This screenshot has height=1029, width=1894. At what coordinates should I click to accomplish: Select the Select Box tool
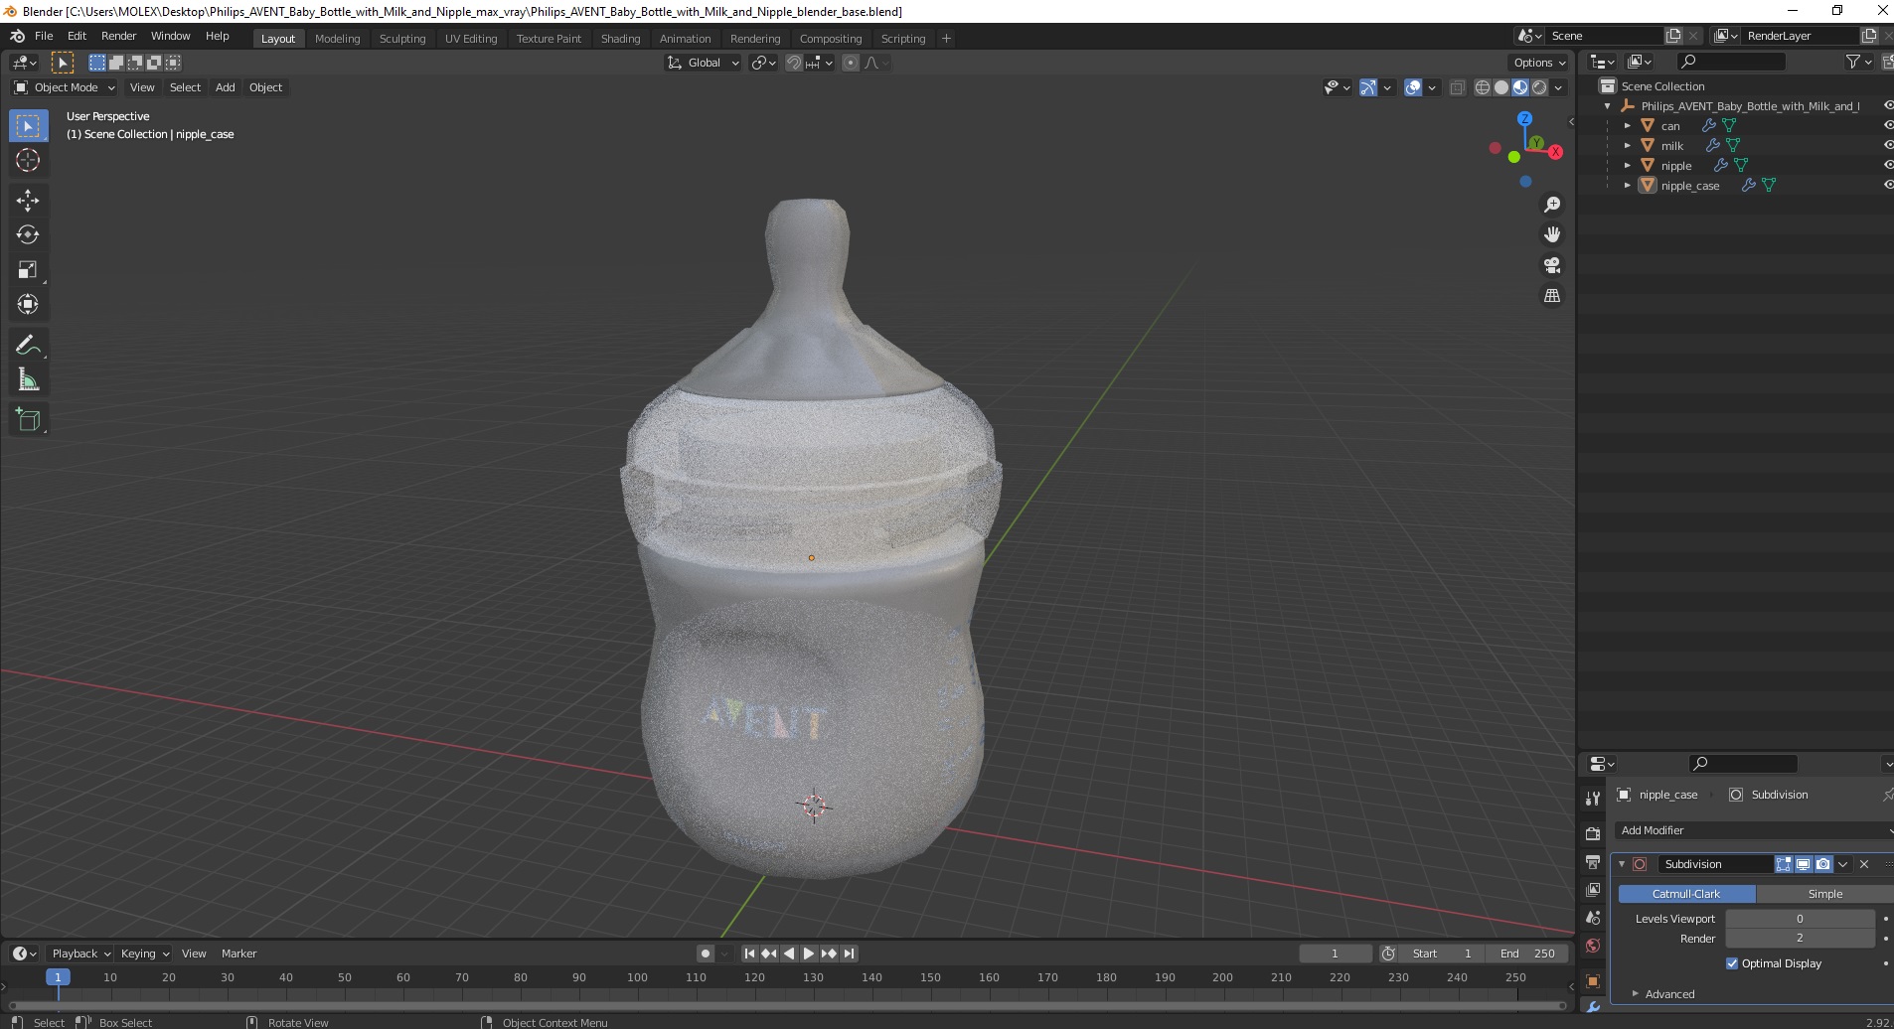28,125
